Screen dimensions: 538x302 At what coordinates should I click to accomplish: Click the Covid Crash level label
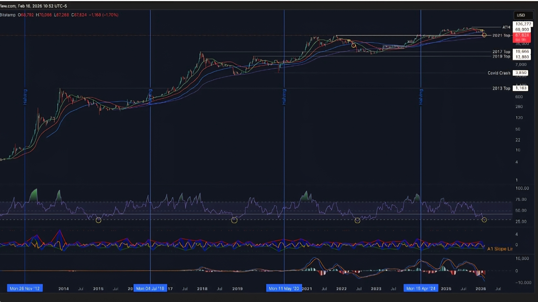pyautogui.click(x=499, y=73)
